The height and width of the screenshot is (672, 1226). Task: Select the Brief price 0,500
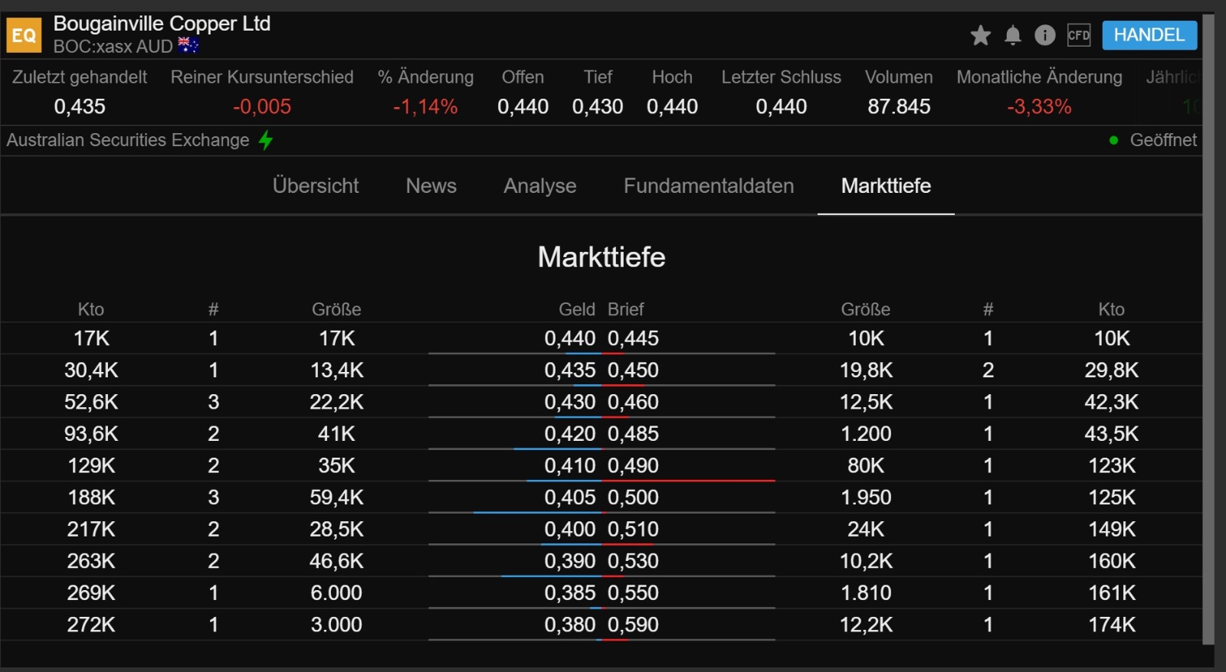point(633,497)
